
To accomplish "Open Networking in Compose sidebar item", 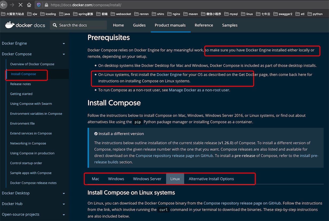I will tap(28, 143).
